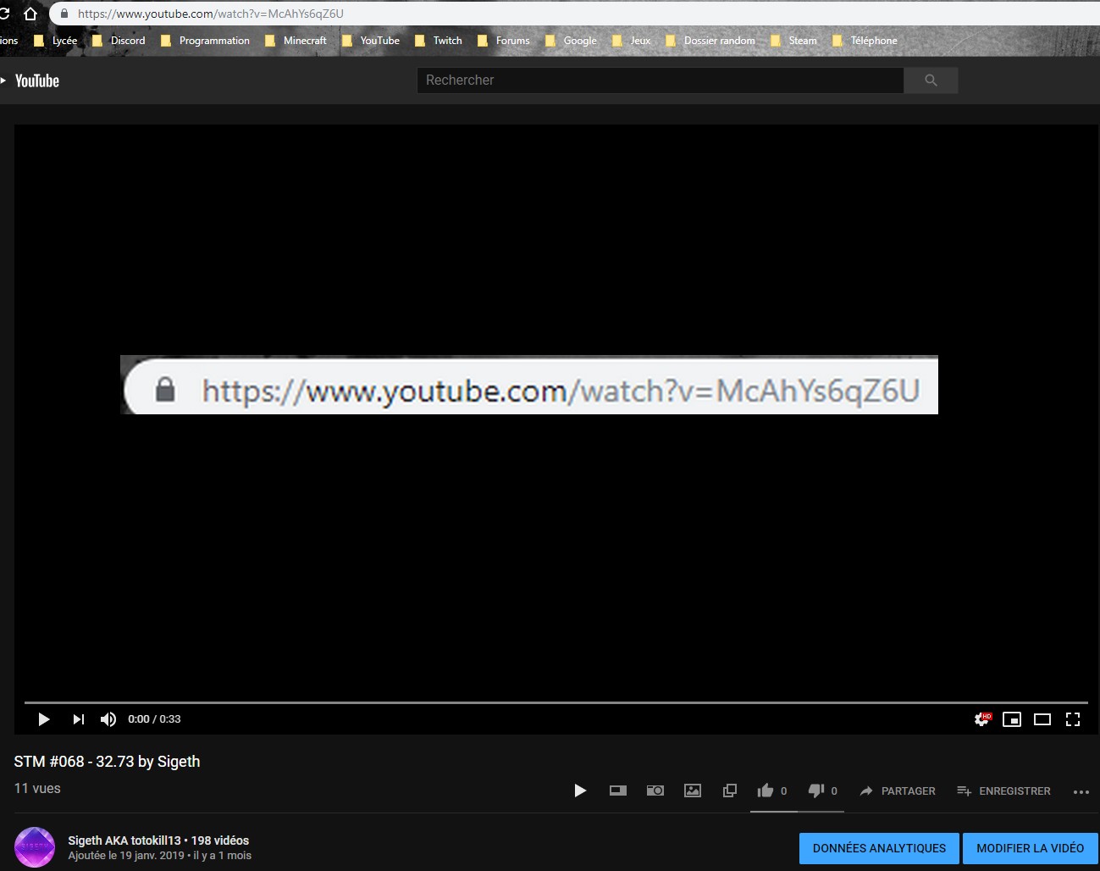Enable miniplayer mode
This screenshot has width=1100, height=871.
[x=1012, y=719]
